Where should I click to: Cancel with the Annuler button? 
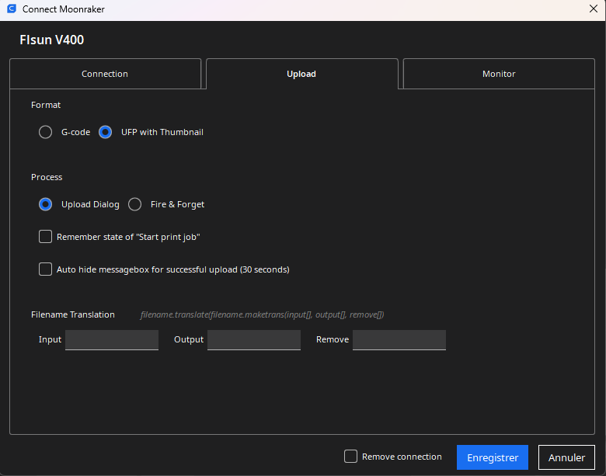[x=566, y=457]
